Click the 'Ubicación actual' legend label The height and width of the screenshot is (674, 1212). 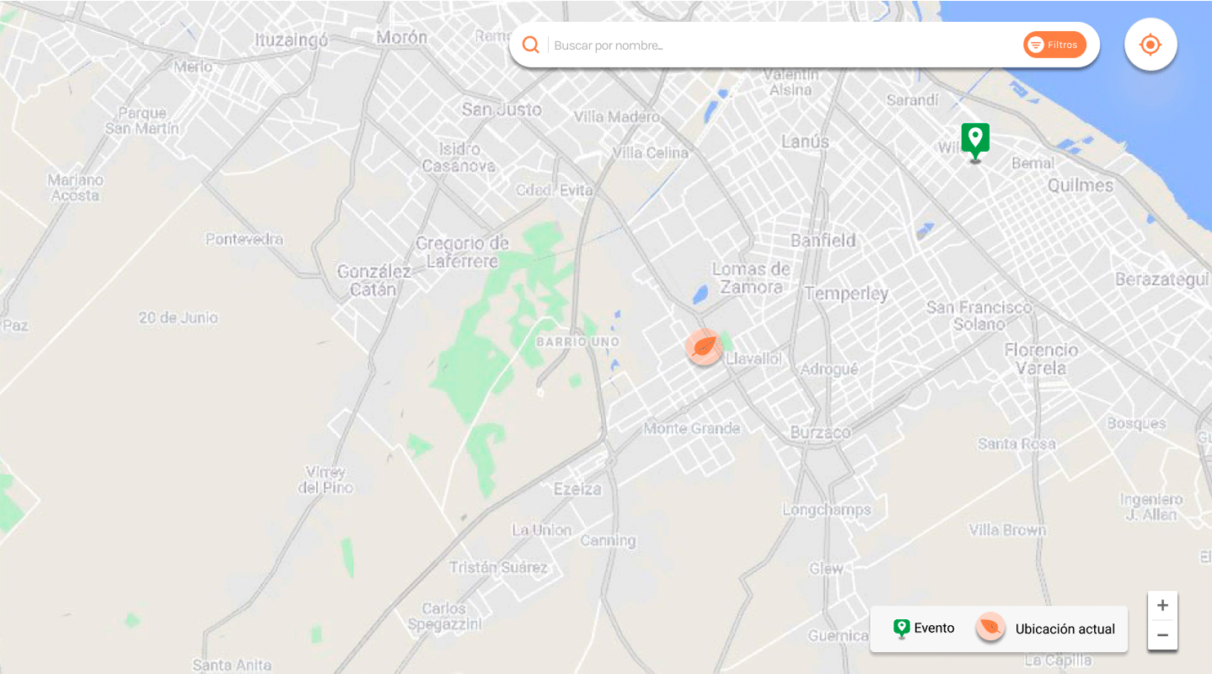click(1065, 629)
